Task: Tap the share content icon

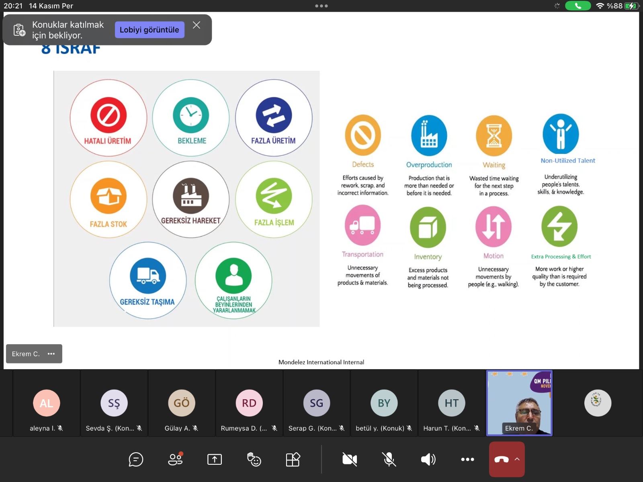Action: [x=215, y=459]
